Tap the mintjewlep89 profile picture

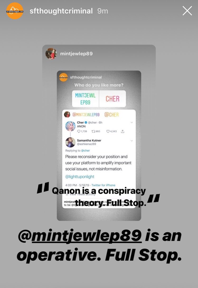pyautogui.click(x=51, y=54)
